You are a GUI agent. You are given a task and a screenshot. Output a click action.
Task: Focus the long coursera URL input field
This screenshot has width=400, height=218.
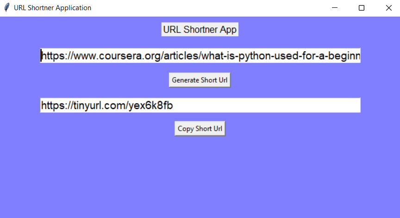click(200, 55)
